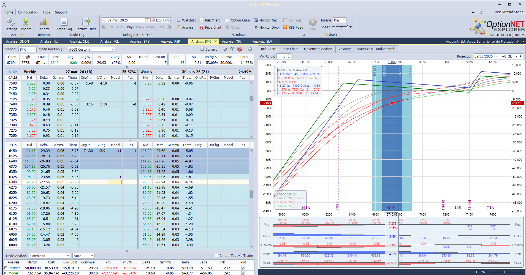Open the Projection date dropdown
The image size is (526, 275).
click(496, 56)
